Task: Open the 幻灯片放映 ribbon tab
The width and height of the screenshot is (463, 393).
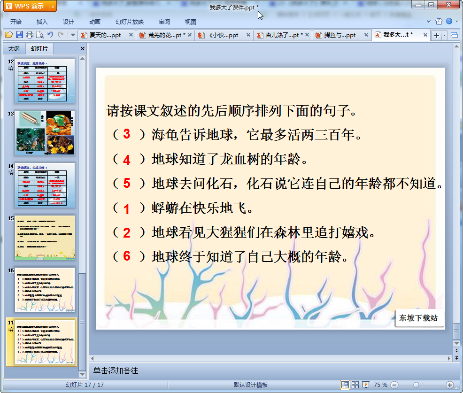Action: point(130,22)
